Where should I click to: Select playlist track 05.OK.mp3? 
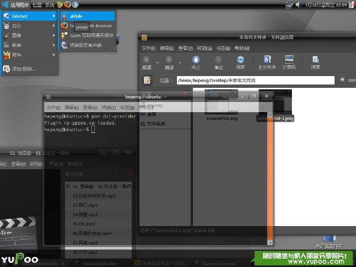(98, 224)
